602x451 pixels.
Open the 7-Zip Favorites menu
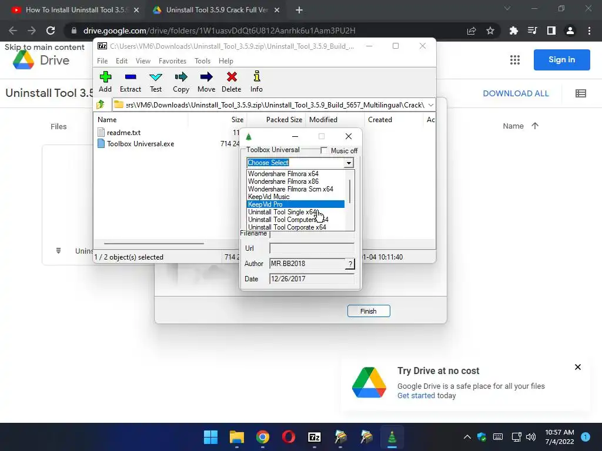172,61
